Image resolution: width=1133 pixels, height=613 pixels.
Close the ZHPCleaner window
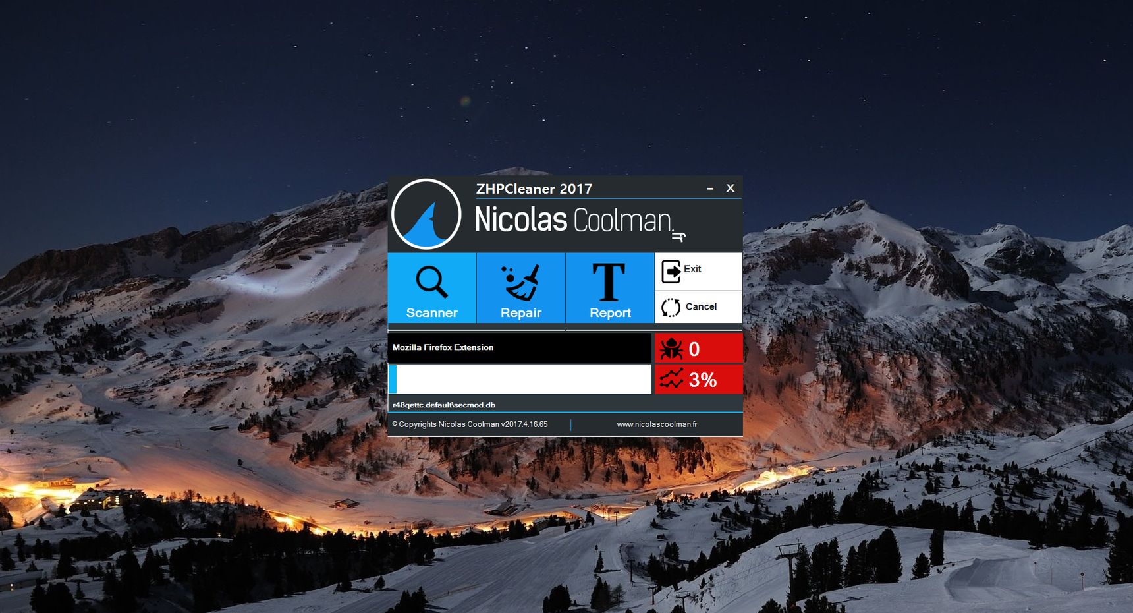(x=731, y=188)
